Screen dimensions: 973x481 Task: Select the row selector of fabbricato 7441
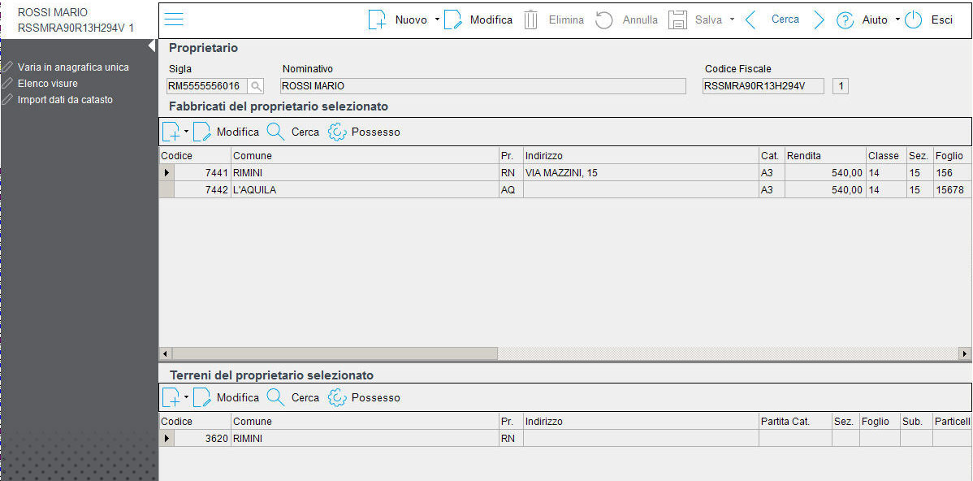[166, 173]
